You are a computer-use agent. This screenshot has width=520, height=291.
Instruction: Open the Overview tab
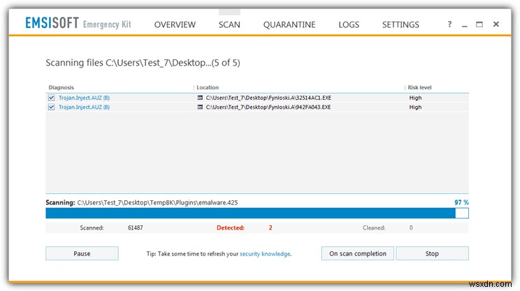(175, 24)
